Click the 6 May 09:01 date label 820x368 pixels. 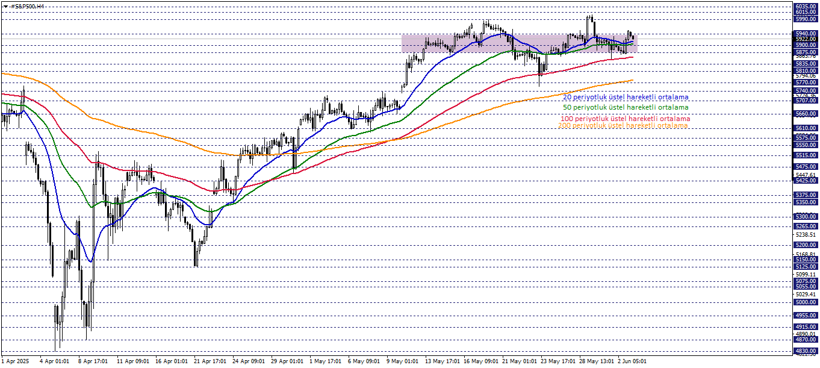(x=364, y=361)
